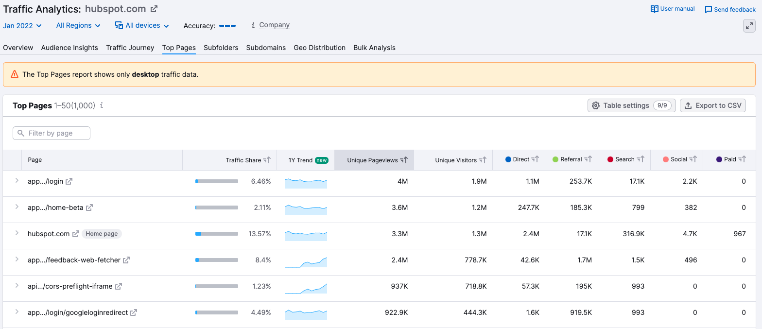This screenshot has height=329, width=762.
Task: Click the Page column header
Action: [x=102, y=160]
